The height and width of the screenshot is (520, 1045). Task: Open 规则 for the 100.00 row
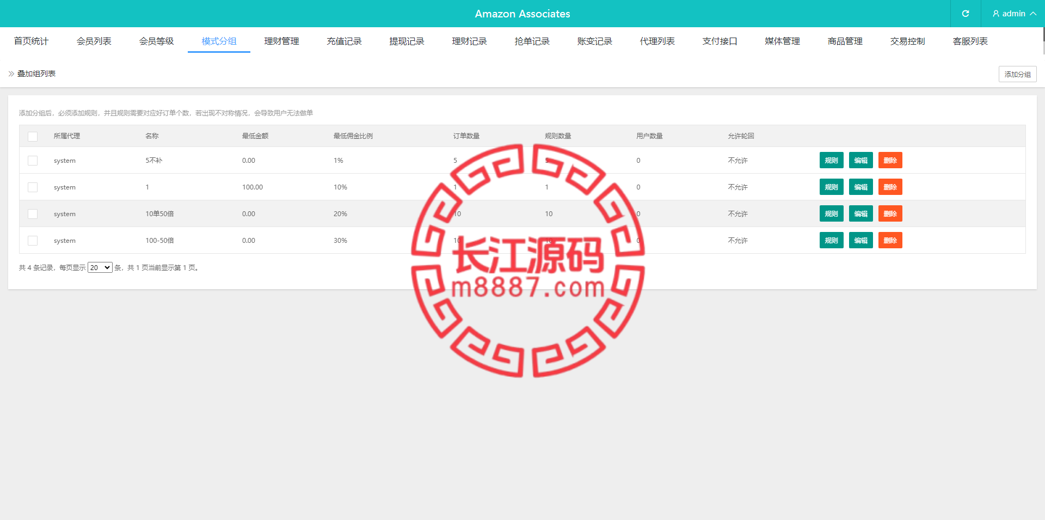(x=831, y=187)
